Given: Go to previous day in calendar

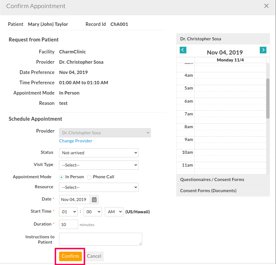Looking at the screenshot, I should [x=183, y=50].
